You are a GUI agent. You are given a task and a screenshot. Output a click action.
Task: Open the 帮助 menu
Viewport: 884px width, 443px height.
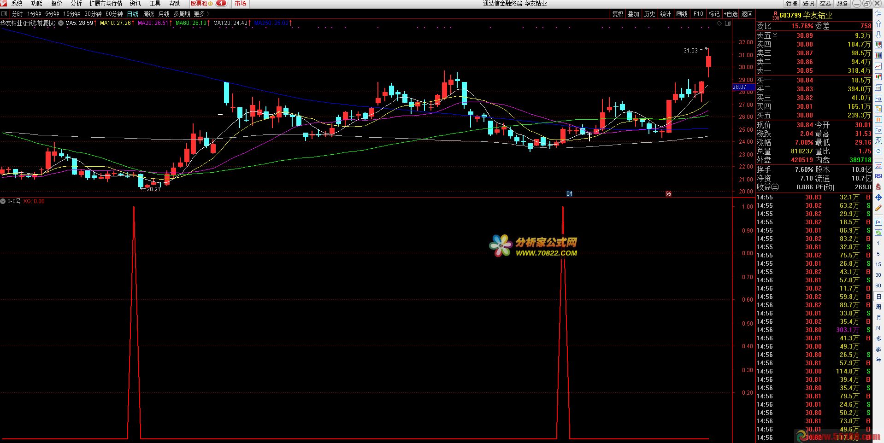coord(175,4)
